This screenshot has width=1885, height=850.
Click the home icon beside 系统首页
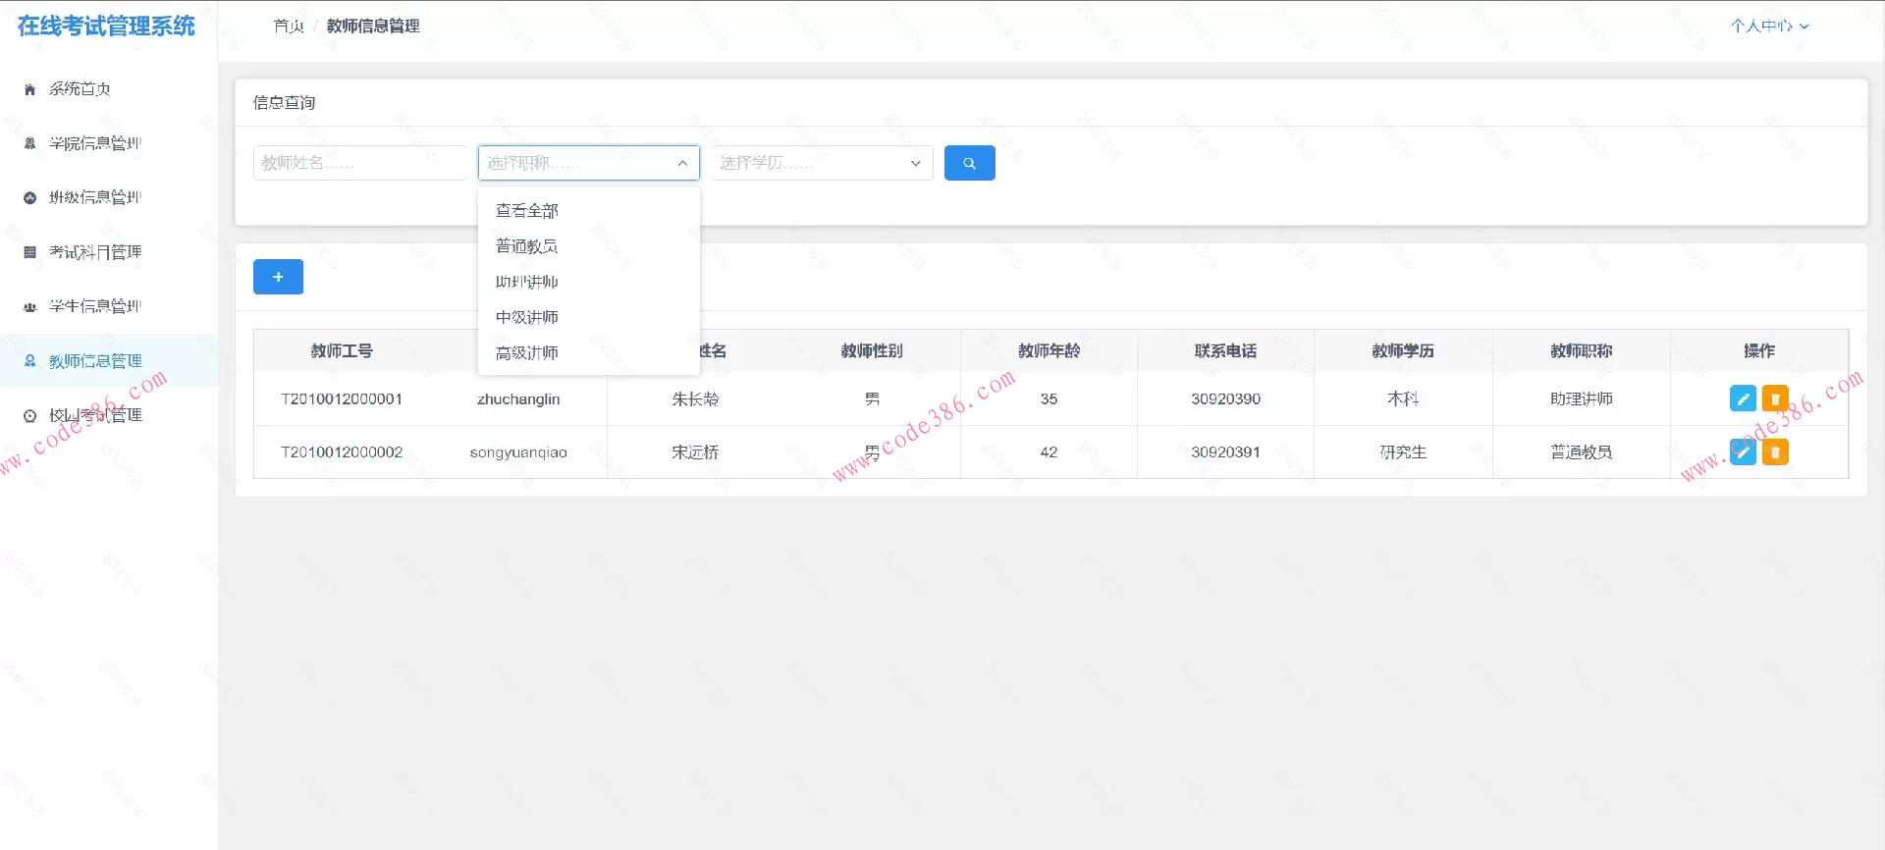[29, 89]
